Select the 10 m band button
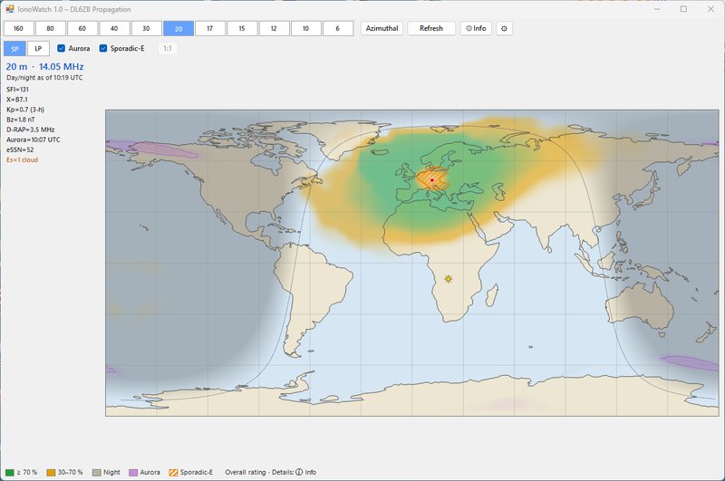Image resolution: width=725 pixels, height=481 pixels. click(x=305, y=28)
